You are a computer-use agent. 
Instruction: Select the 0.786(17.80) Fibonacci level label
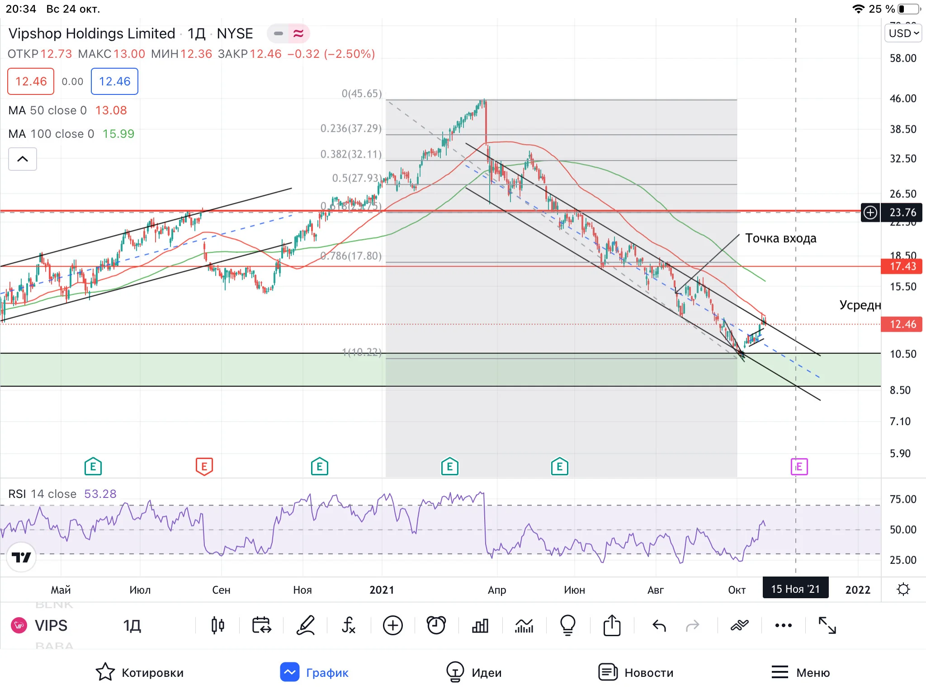click(351, 256)
